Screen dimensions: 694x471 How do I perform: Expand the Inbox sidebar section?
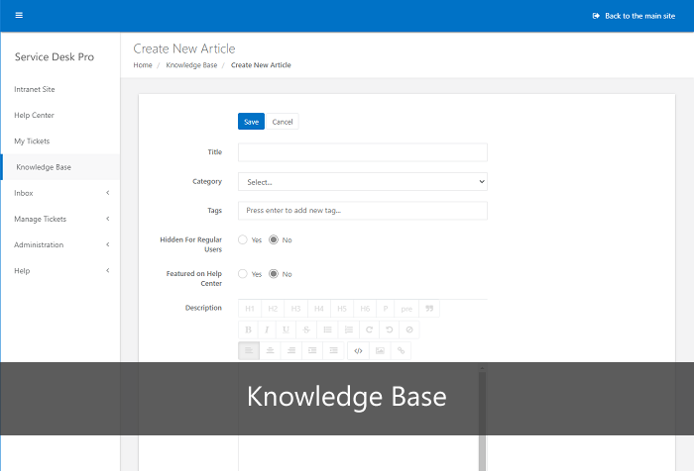click(x=60, y=193)
